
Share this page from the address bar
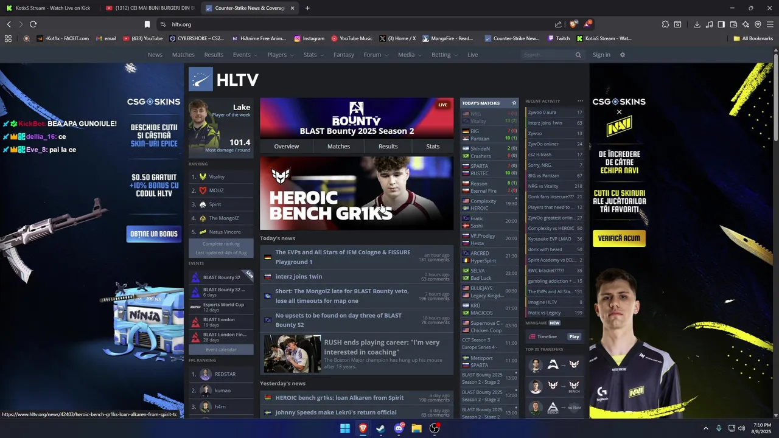[x=558, y=24]
